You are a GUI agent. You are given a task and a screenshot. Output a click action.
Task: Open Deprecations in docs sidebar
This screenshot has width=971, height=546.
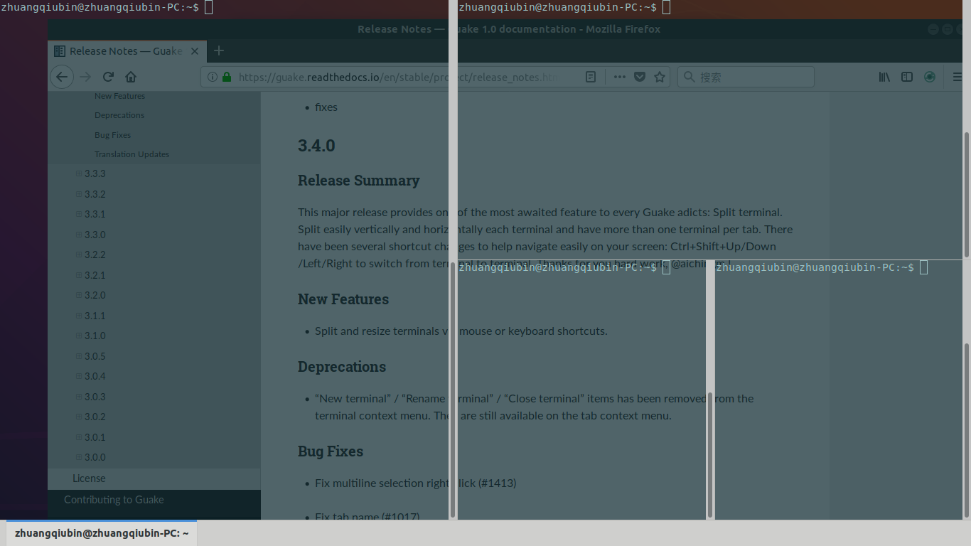[119, 115]
